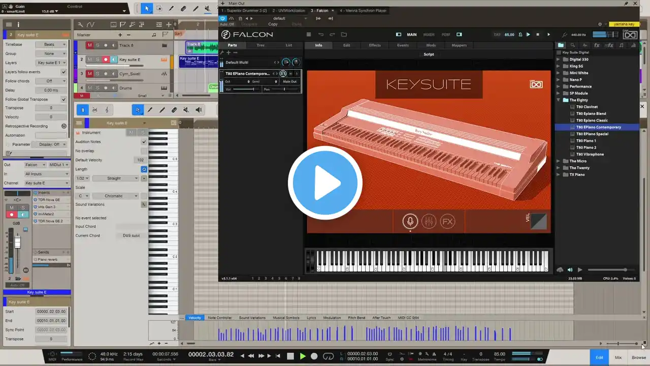Click Falcon undo arrow
Viewport: 650px width, 366px height.
[321, 35]
